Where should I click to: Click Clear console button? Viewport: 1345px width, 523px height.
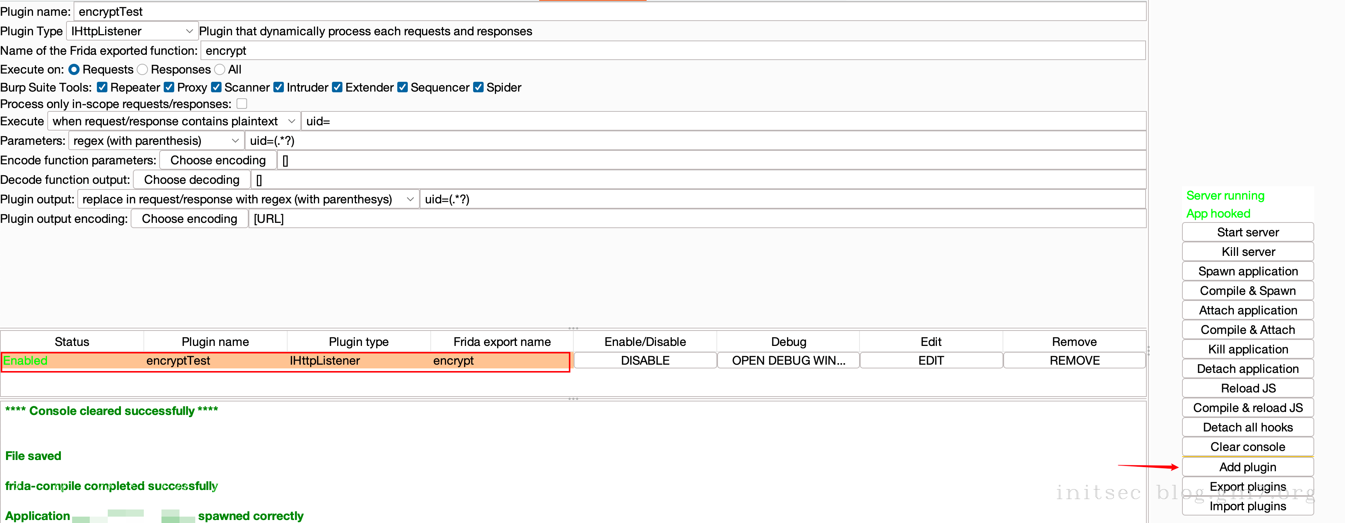point(1247,447)
